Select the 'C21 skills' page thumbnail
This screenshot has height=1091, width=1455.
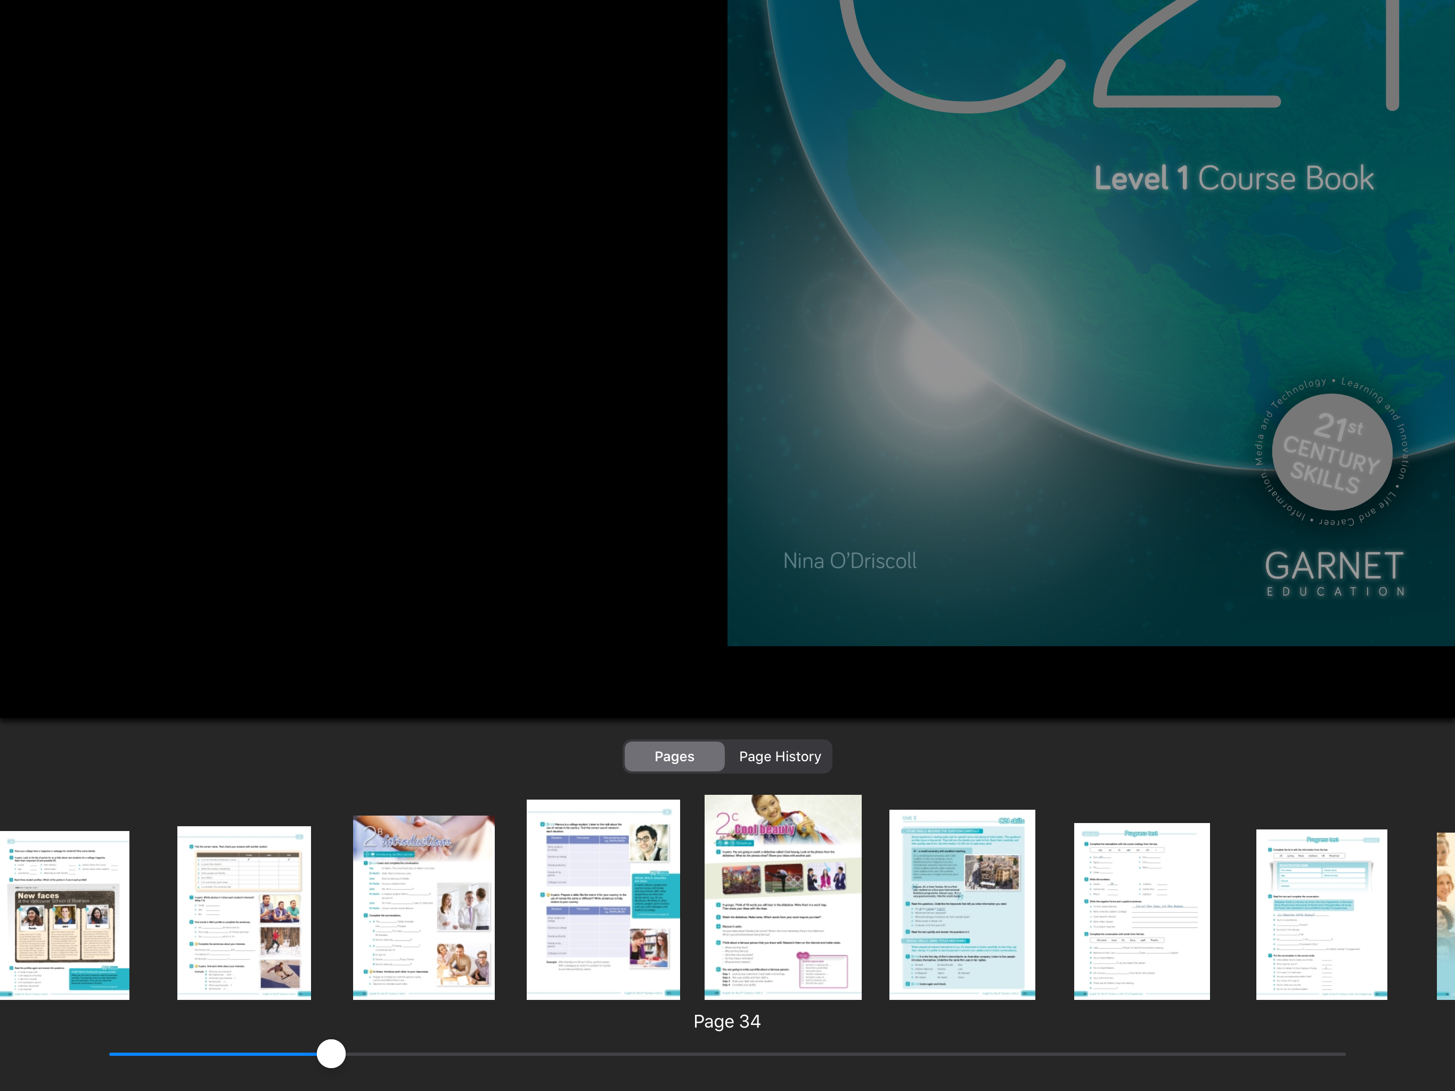pos(962,905)
